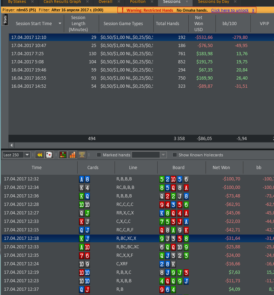This screenshot has width=274, height=295.
Task: Select session 16.04.2017 19:46
Action: coord(141,70)
